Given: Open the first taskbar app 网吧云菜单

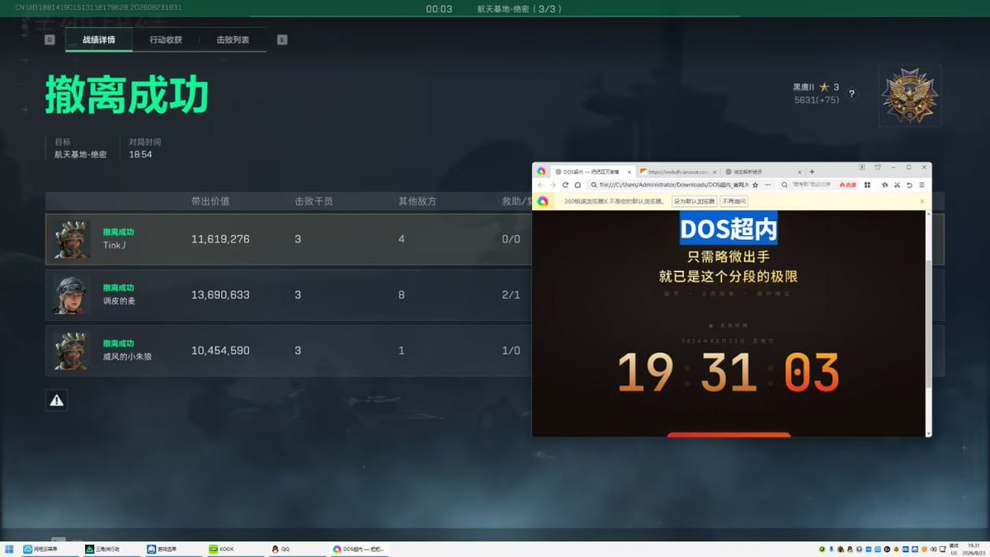Looking at the screenshot, I should [51, 549].
